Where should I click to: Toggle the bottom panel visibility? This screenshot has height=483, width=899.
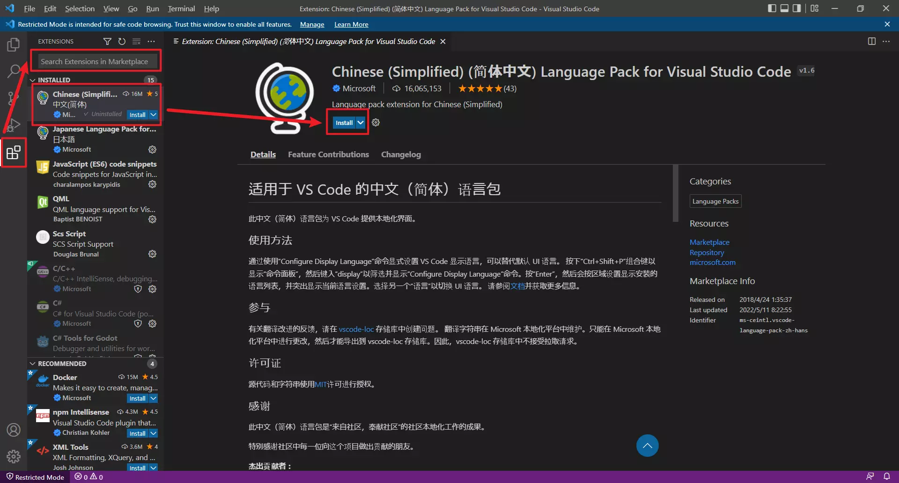784,8
